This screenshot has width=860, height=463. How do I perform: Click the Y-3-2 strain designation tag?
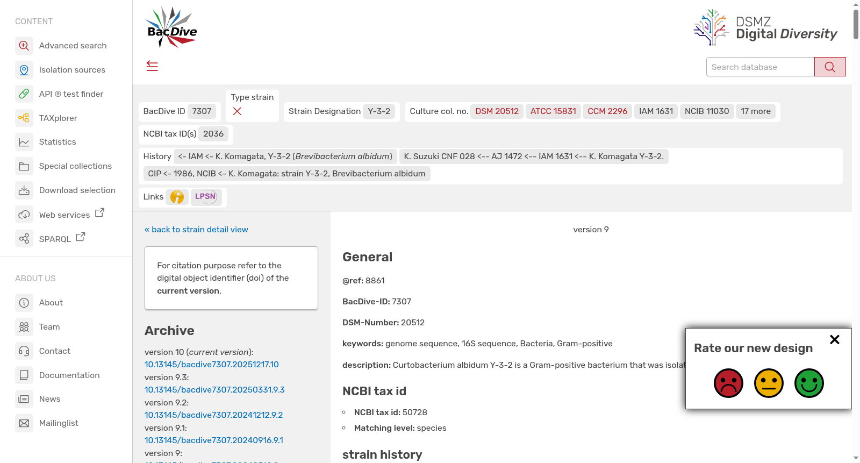379,111
